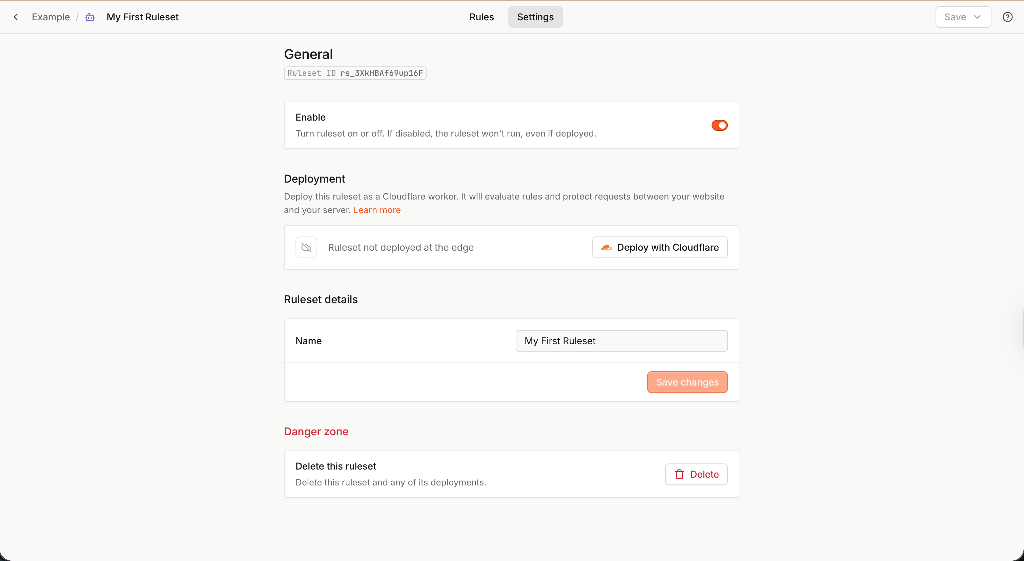Click the Danger zone heading
1024x561 pixels.
click(316, 432)
